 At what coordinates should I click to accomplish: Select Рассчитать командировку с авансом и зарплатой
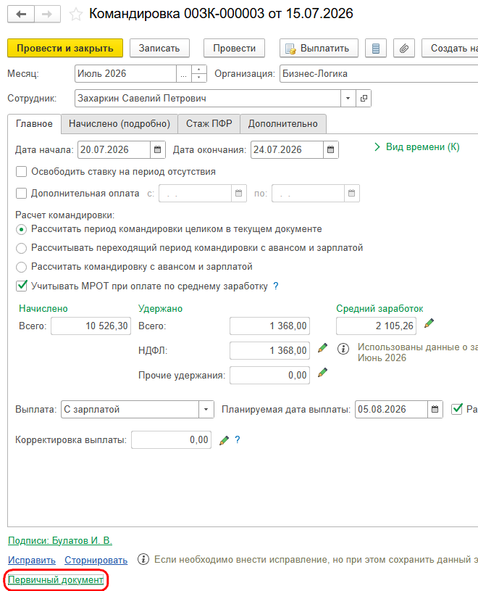(x=22, y=267)
